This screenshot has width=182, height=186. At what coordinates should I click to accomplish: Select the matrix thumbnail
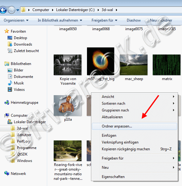(x=167, y=65)
